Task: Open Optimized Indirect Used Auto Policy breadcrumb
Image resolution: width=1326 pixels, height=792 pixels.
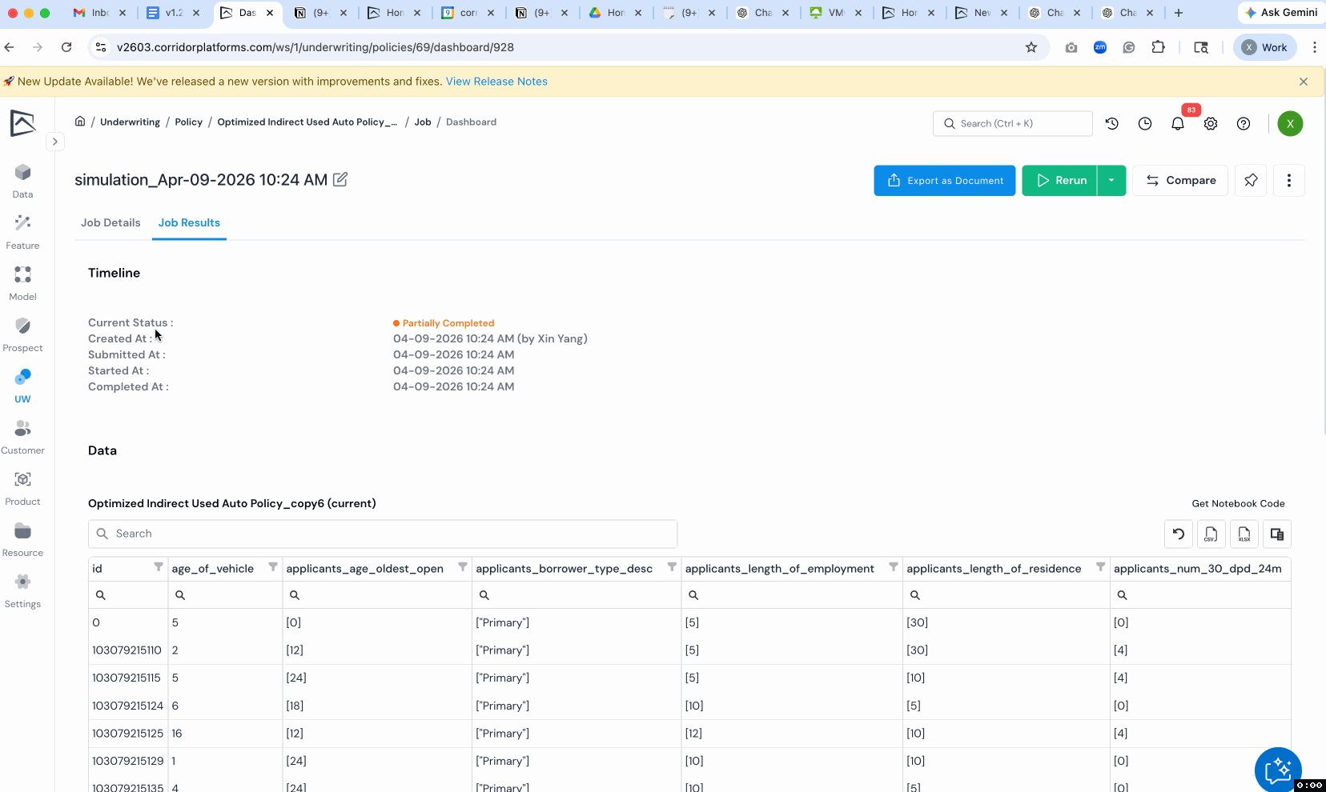Action: tap(307, 122)
